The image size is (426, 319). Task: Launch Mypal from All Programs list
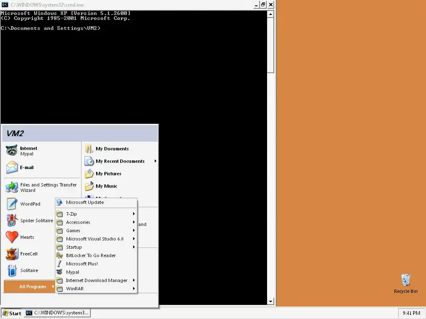(x=97, y=272)
